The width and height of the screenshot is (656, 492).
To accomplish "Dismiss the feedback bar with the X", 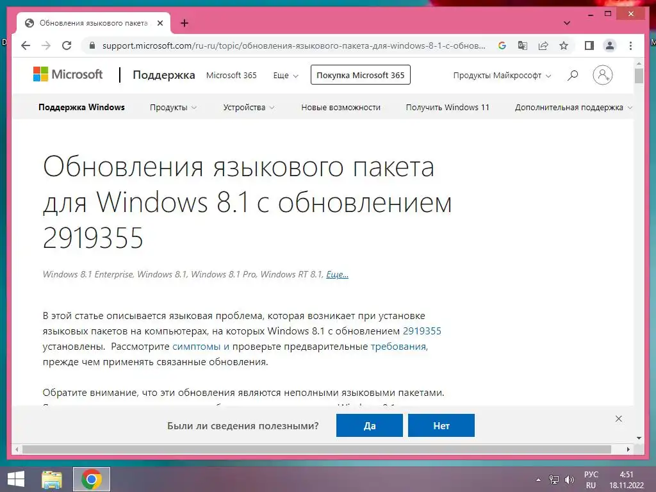I will tap(618, 418).
